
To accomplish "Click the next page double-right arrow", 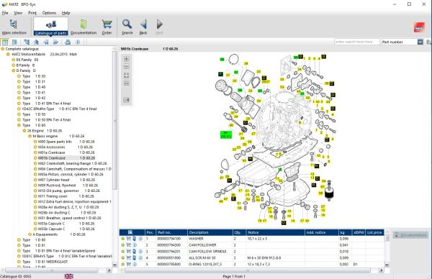I will coord(55,42).
